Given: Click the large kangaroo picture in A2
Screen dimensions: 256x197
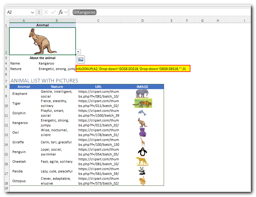Looking at the screenshot, I should [42, 41].
